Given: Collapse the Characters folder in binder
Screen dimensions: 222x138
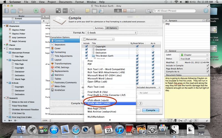Looking at the screenshot, I should [x=4, y=26].
